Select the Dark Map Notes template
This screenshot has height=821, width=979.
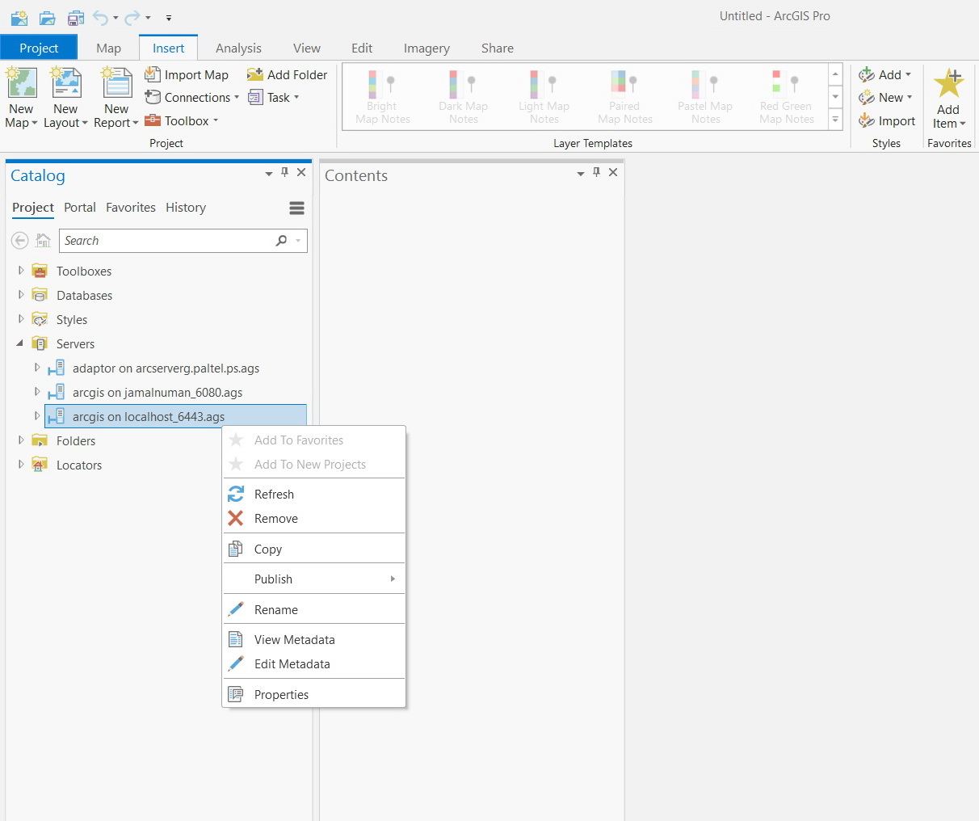464,96
